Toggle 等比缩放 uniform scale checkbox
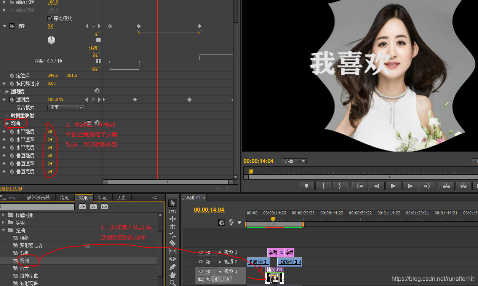Screen dimensions: 478x286 [50, 18]
